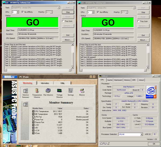This screenshot has height=147, width=161.
Task: Uncheck MB Temperature monitor item
Action: tap(33, 114)
